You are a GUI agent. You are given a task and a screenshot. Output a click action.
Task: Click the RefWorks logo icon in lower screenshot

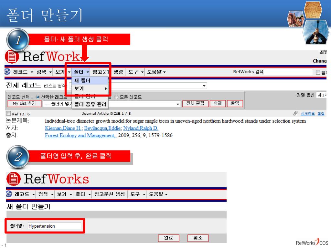pyautogui.click(x=14, y=179)
